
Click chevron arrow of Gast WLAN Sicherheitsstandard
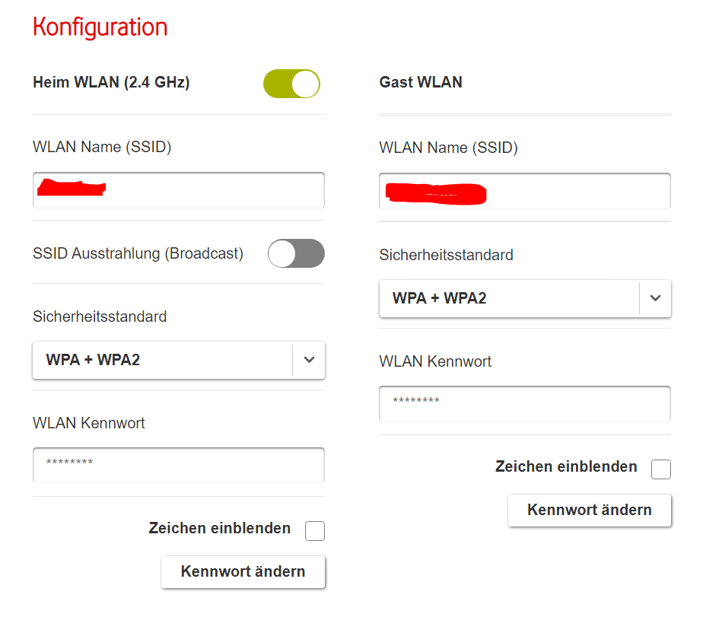656,298
